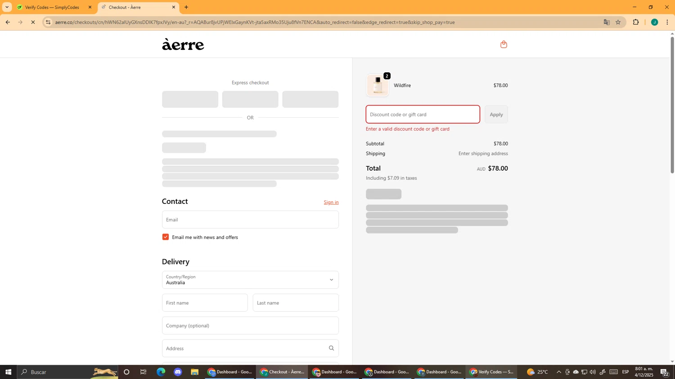This screenshot has width=675, height=379.
Task: Go back to the previous page
Action: (x=8, y=22)
